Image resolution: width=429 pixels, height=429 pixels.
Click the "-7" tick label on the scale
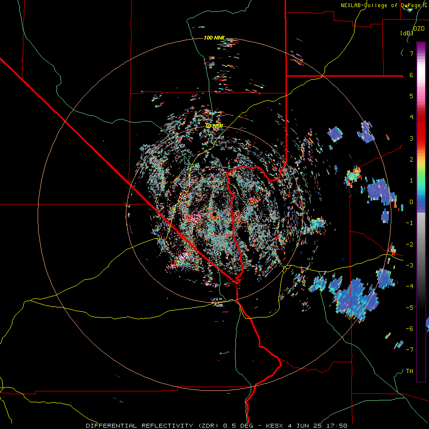[409, 350]
